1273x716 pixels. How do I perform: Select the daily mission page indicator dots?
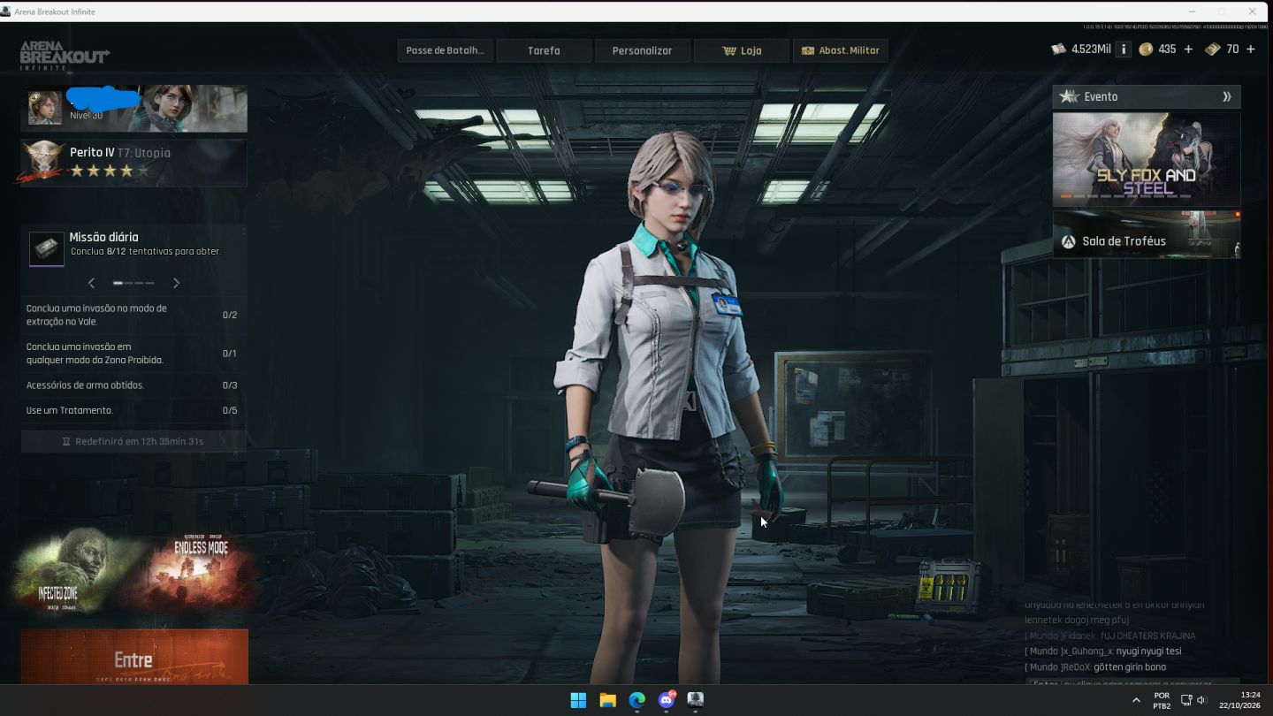pos(133,283)
